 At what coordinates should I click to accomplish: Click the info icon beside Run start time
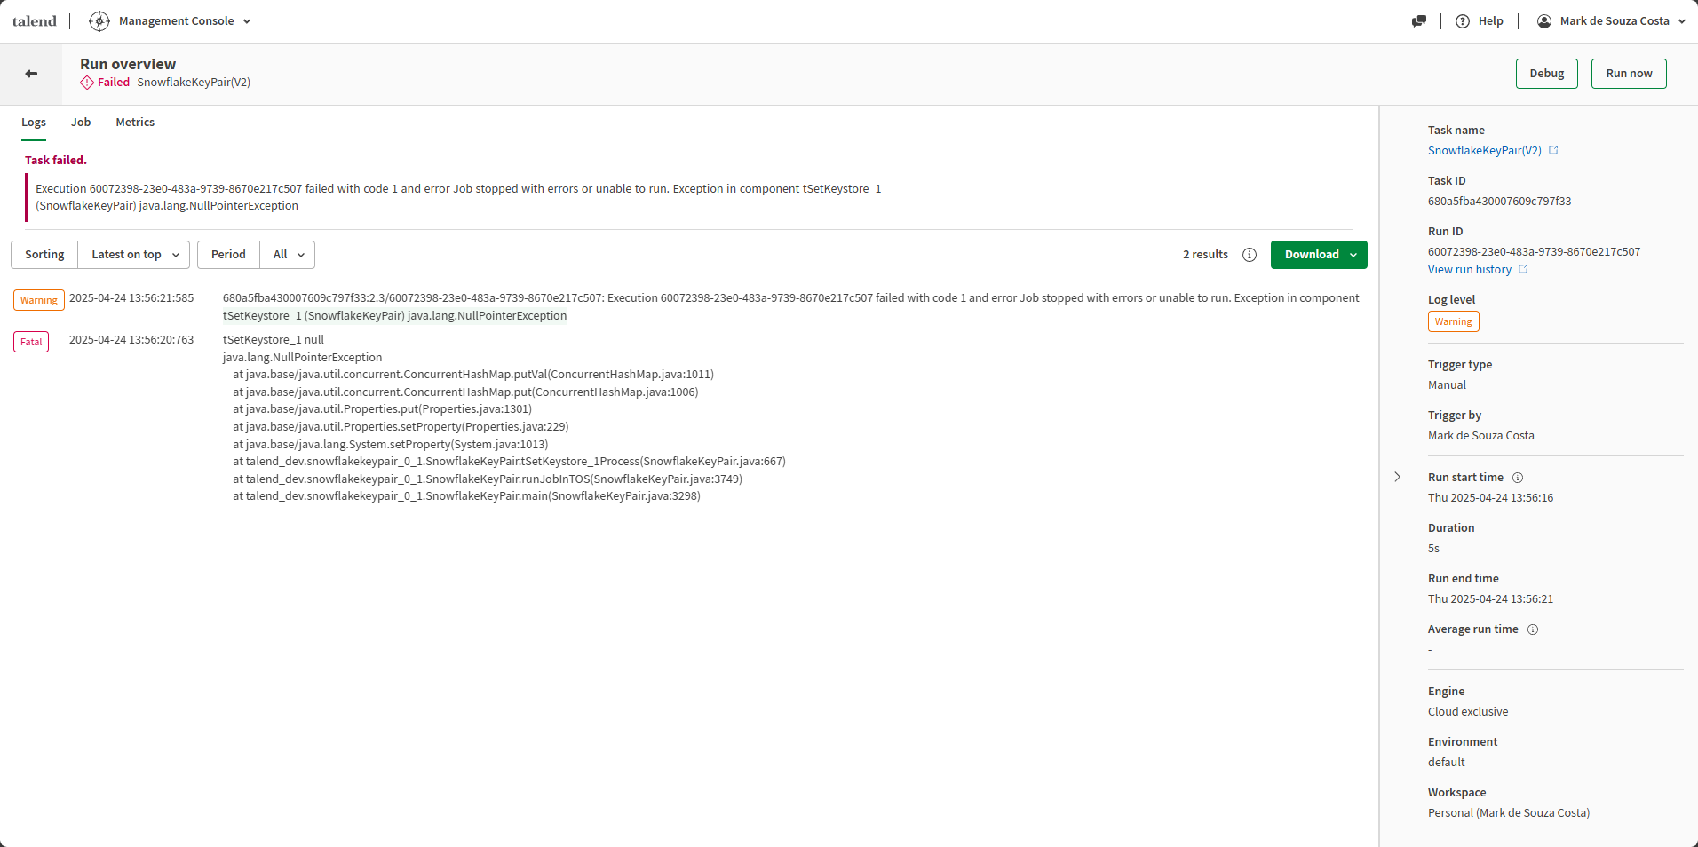pos(1517,478)
